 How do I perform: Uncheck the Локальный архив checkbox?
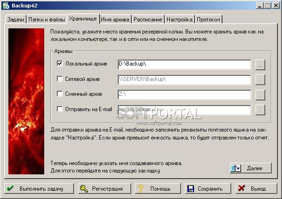click(x=60, y=63)
